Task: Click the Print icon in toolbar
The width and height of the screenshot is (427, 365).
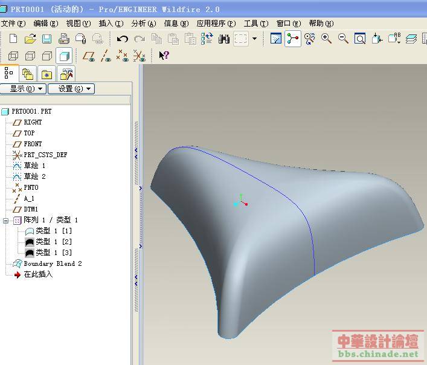Action: tap(63, 39)
